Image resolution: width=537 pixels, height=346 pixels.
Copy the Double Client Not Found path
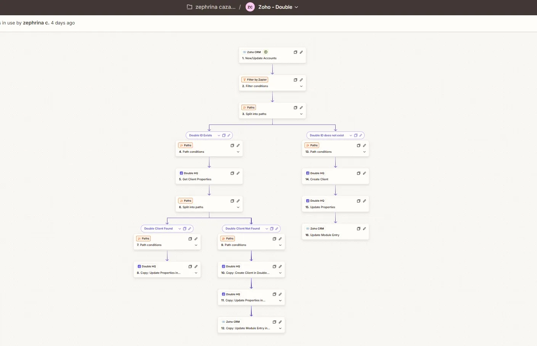[272, 229]
